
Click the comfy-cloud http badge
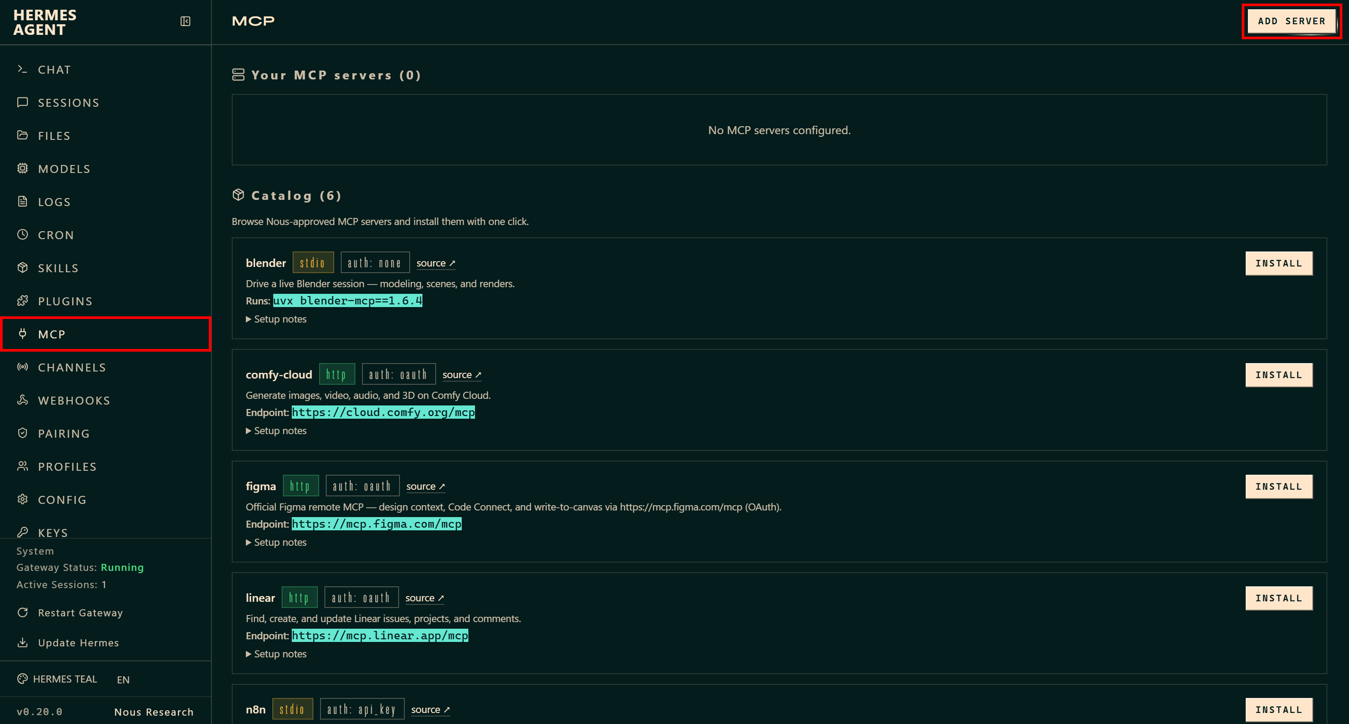point(337,374)
